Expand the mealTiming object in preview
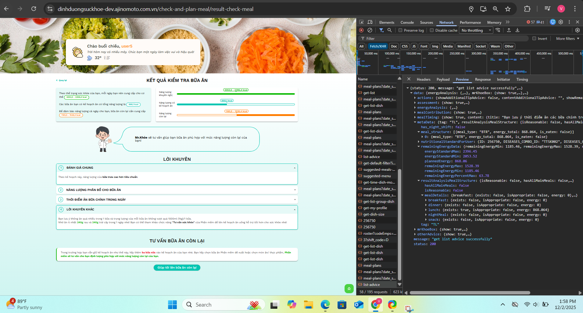 click(x=415, y=117)
